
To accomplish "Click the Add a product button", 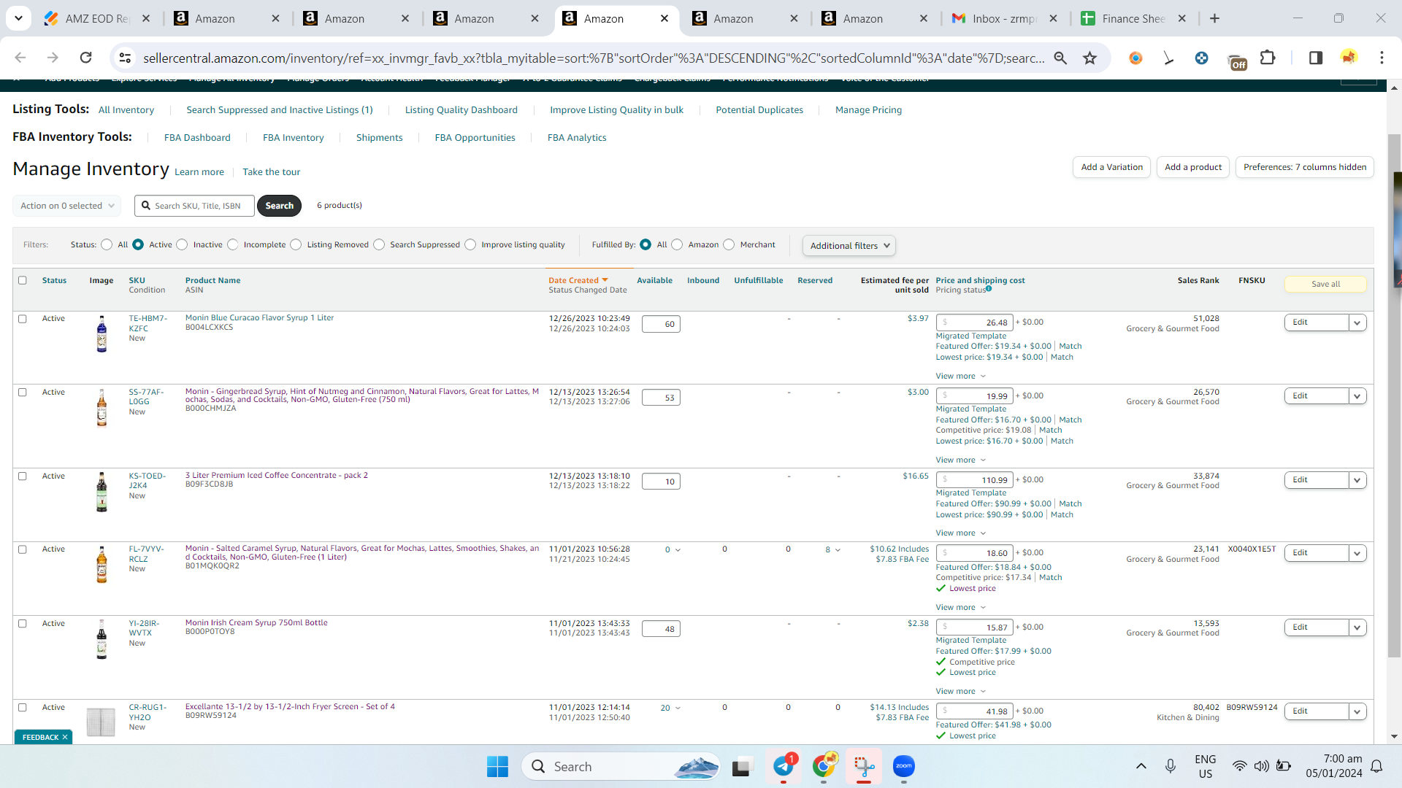I will point(1193,167).
